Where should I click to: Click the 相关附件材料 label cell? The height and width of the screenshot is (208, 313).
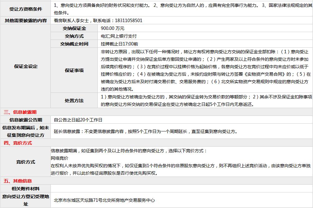coord(26,189)
